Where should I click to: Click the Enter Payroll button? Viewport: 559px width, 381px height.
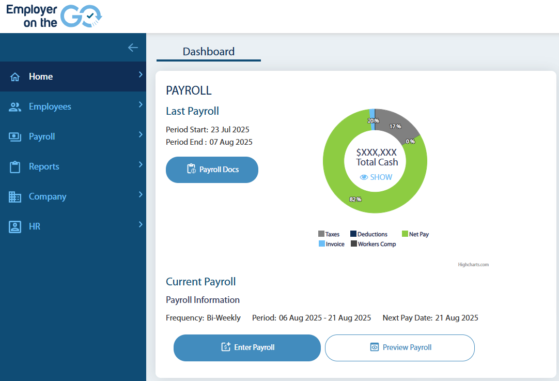[x=247, y=348]
